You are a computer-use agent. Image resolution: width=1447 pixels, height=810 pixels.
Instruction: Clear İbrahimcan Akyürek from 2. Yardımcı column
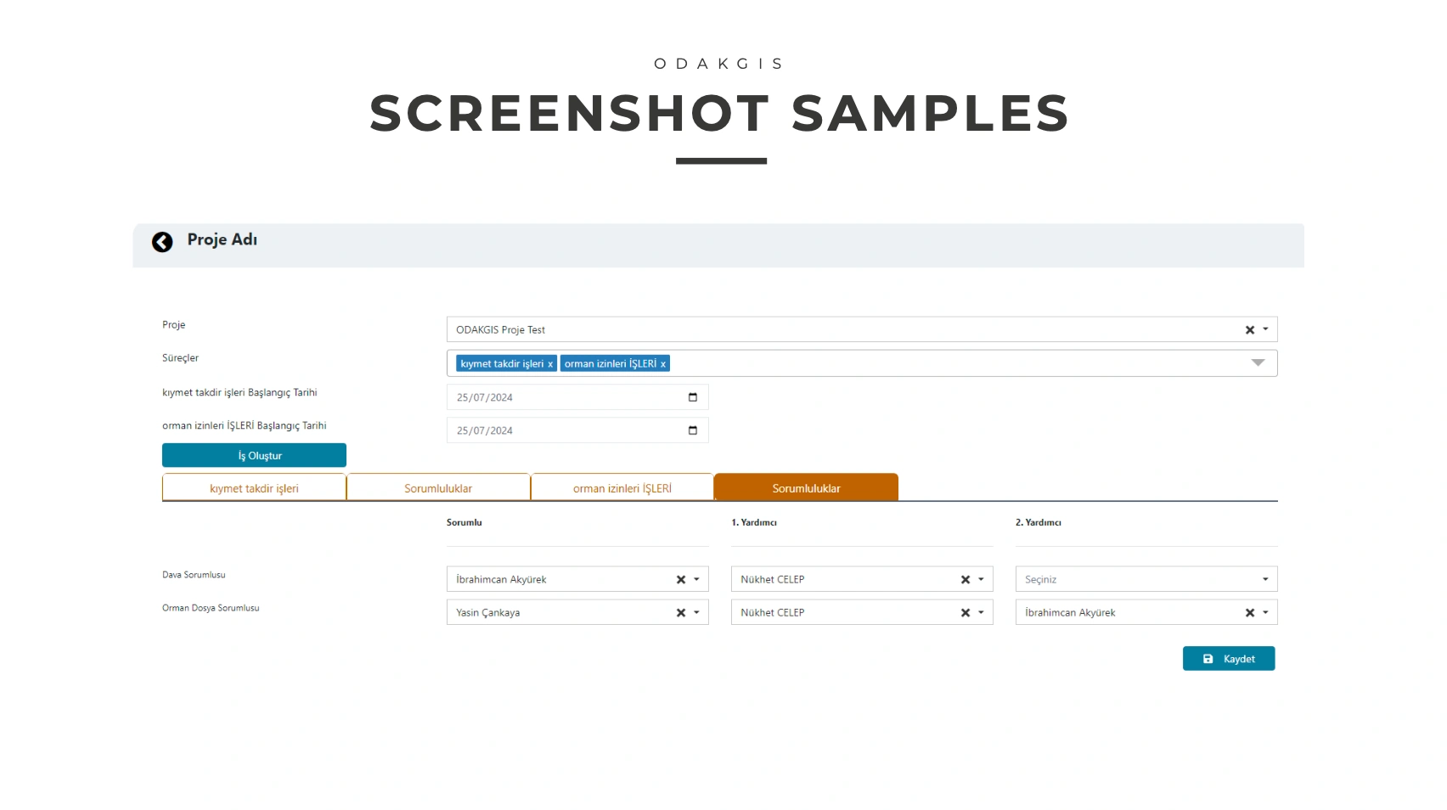point(1249,613)
